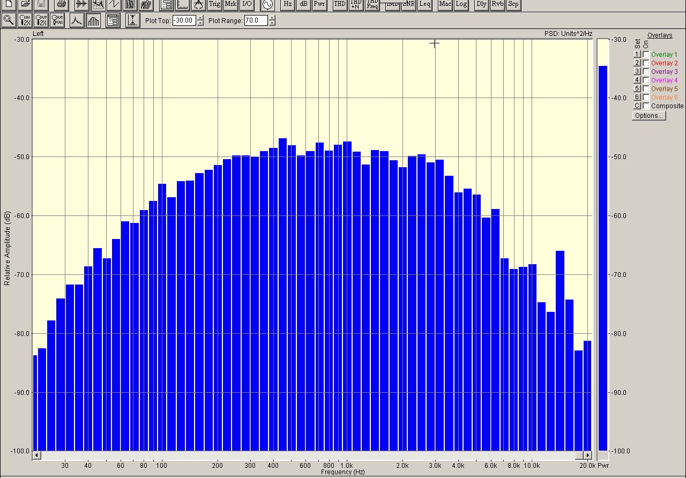
Task: Increase Plot Top with the up arrow
Action: pos(200,18)
